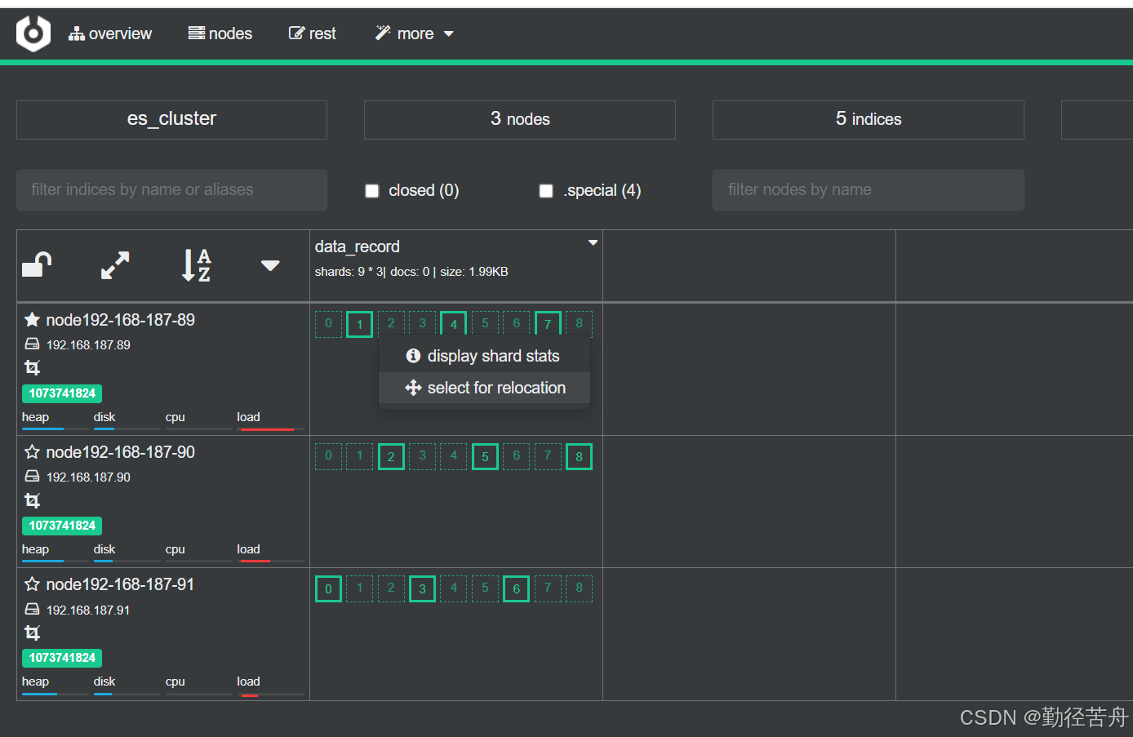This screenshot has width=1133, height=737.
Task: Select primary shard 0 on node 91
Action: (328, 588)
